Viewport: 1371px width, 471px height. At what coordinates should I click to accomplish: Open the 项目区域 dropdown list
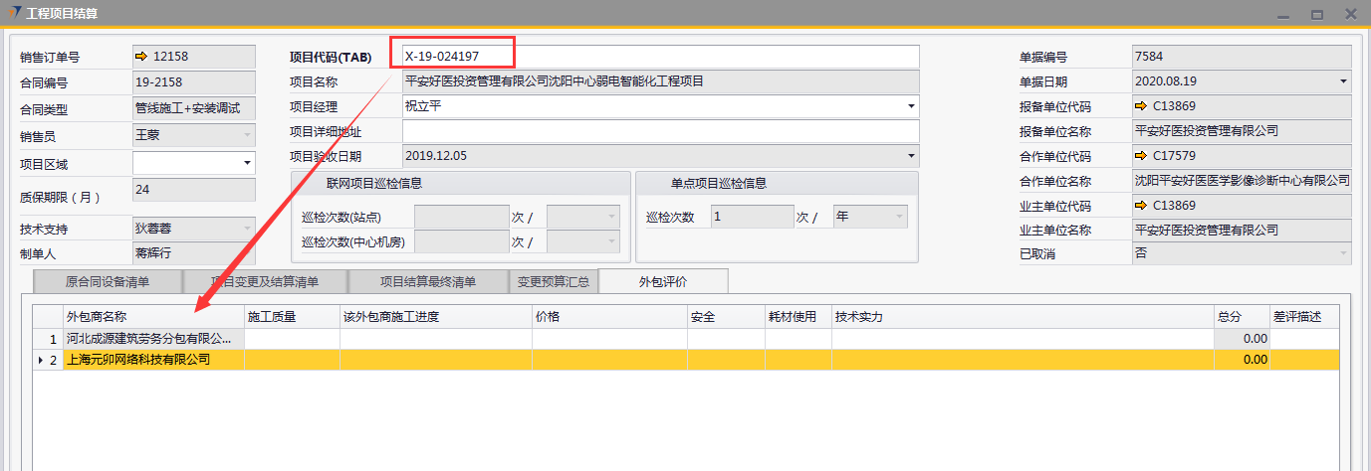(246, 162)
